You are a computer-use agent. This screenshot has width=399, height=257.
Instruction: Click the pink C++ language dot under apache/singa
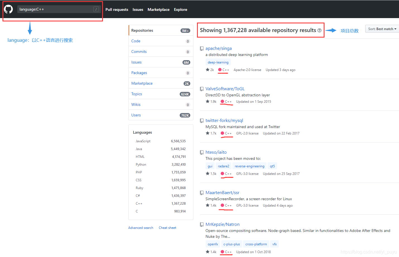[x=219, y=70]
